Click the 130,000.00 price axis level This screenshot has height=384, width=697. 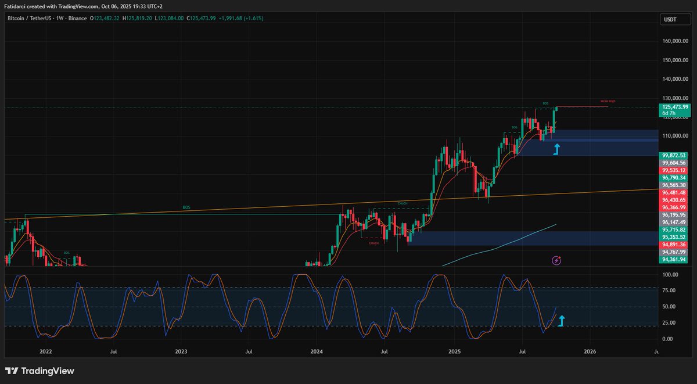[674, 98]
